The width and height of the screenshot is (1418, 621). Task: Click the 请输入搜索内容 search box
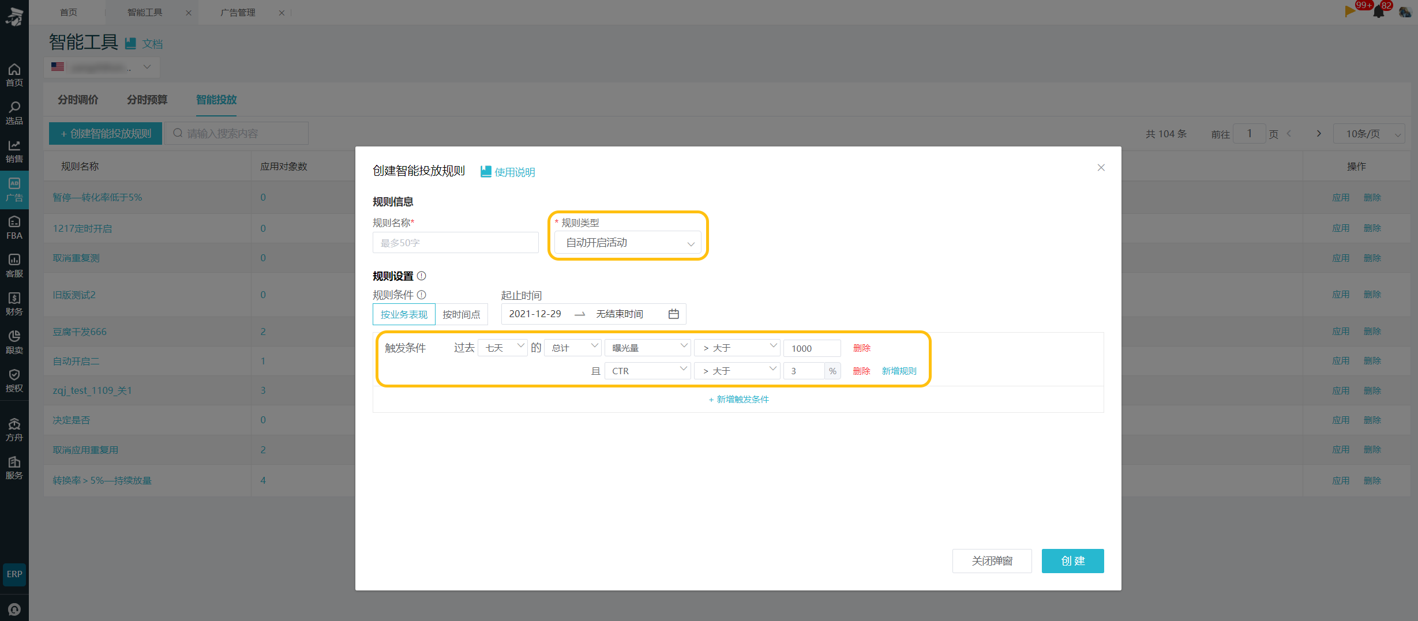237,134
